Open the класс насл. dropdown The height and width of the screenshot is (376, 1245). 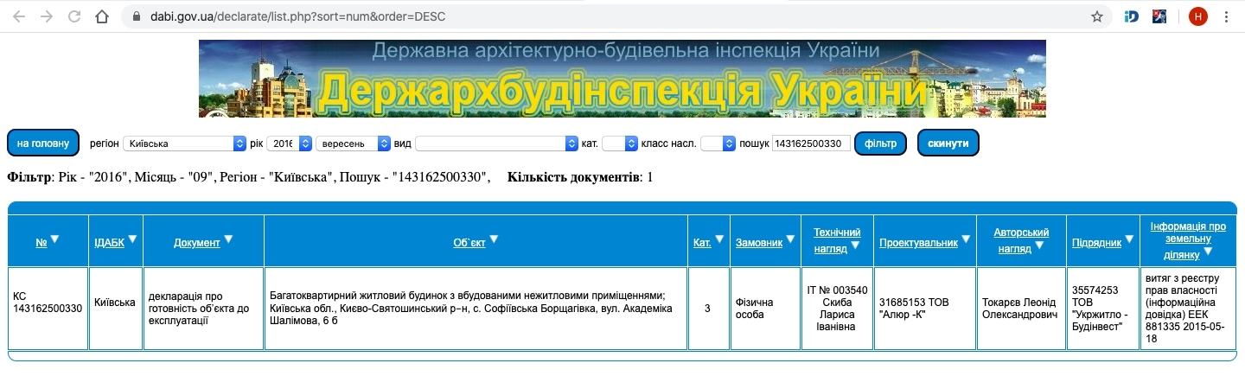(718, 143)
